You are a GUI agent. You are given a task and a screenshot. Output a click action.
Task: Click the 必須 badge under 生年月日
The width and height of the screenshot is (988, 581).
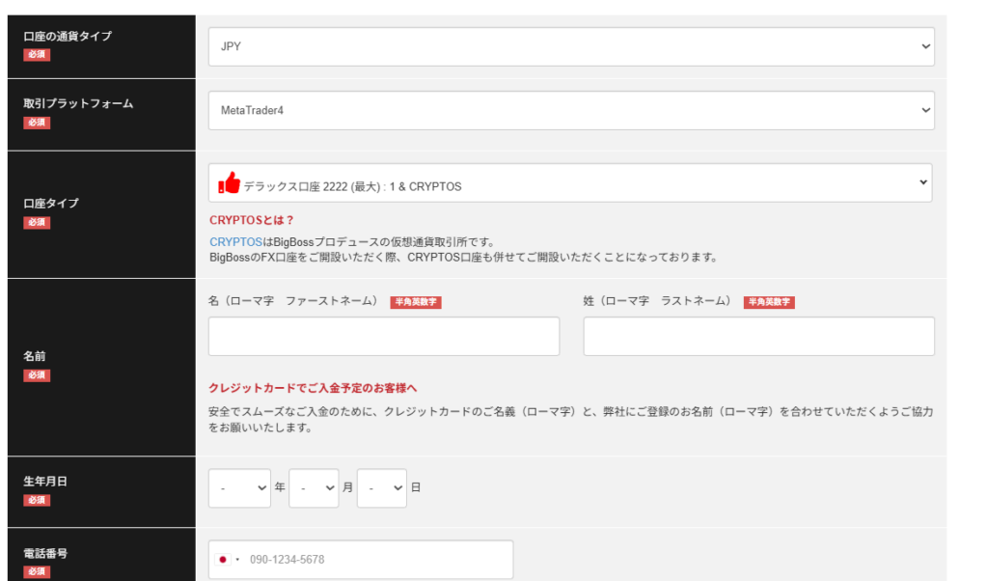click(x=37, y=500)
